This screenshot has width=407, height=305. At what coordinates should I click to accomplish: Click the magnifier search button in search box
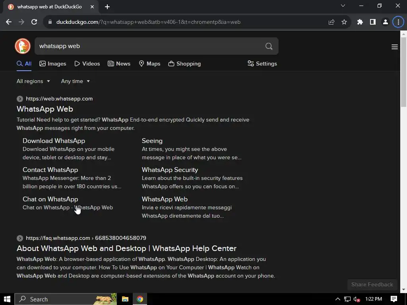pos(269,46)
